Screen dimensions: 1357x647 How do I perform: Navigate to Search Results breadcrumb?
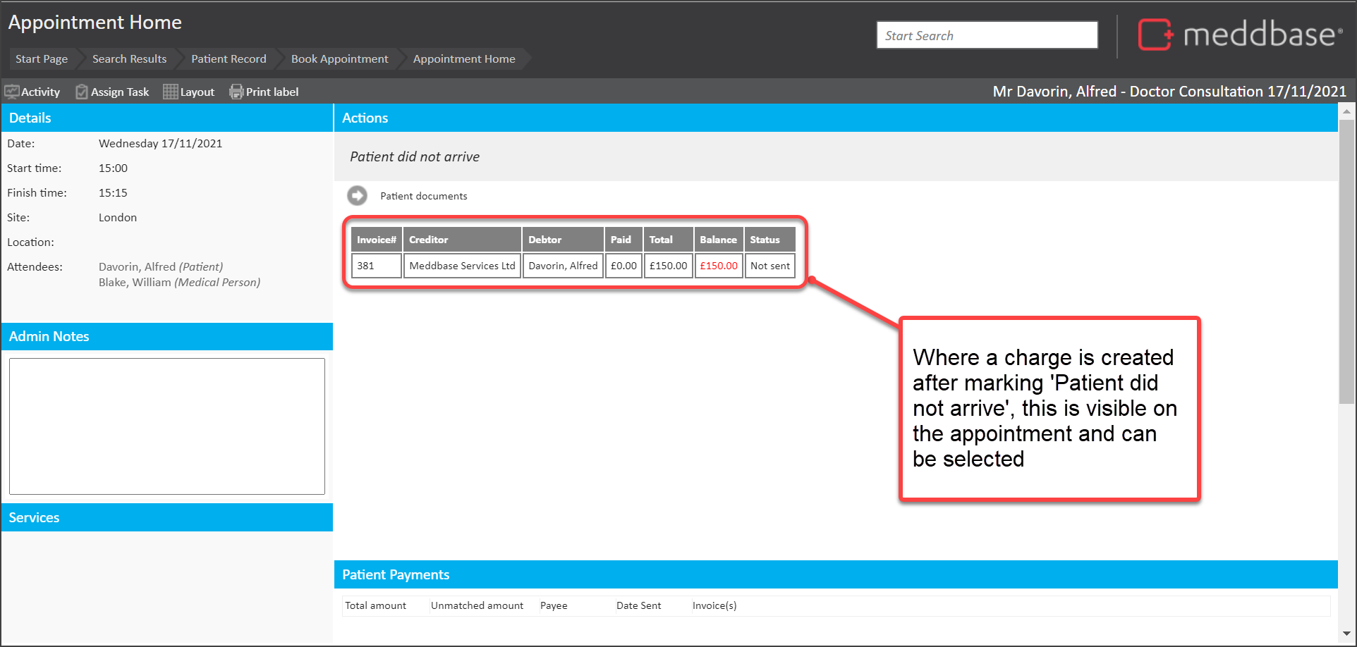coord(129,59)
